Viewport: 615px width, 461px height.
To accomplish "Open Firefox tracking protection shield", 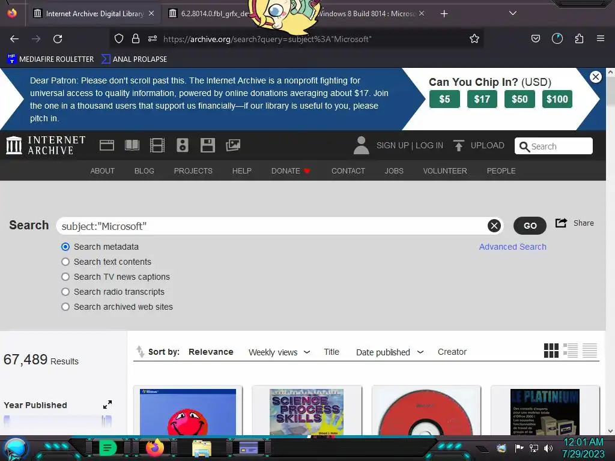I will 119,39.
